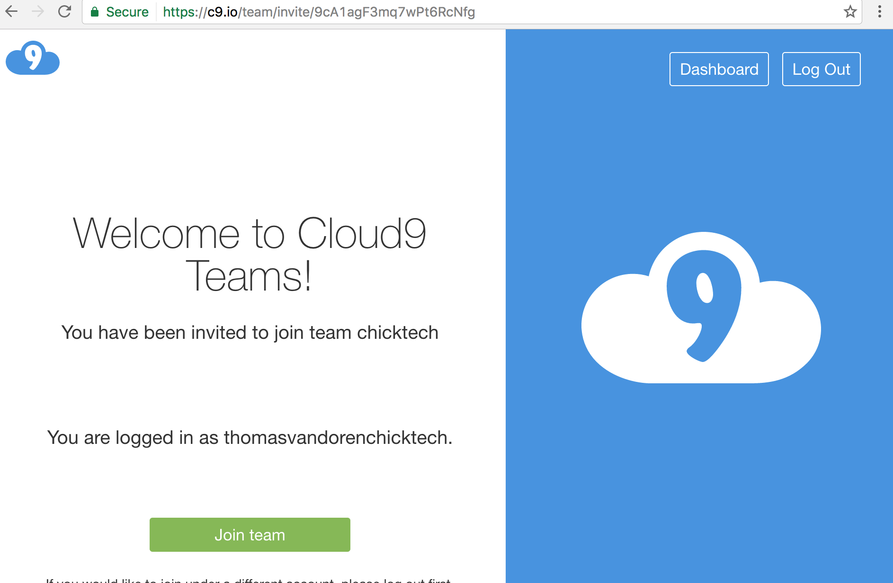893x583 pixels.
Task: Click the 'Welcome to Cloud9 Teams!' heading
Action: pos(250,255)
